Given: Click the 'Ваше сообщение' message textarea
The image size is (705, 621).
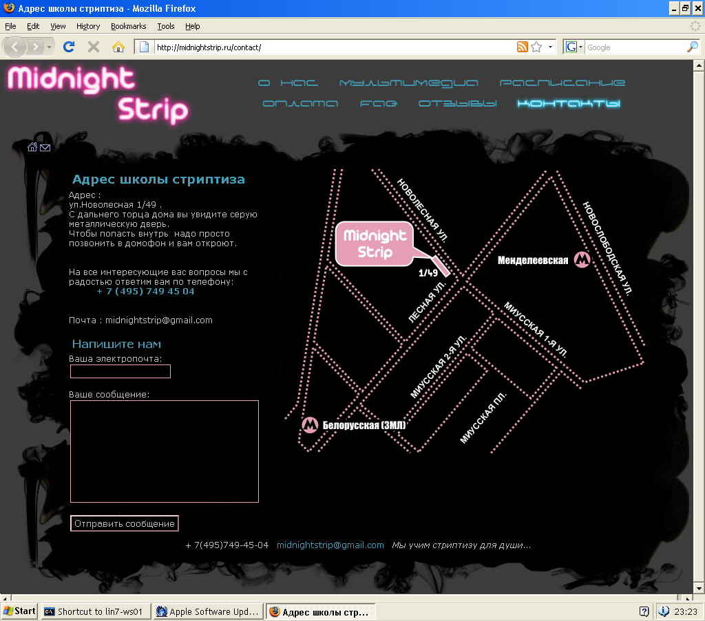Looking at the screenshot, I should pos(165,451).
